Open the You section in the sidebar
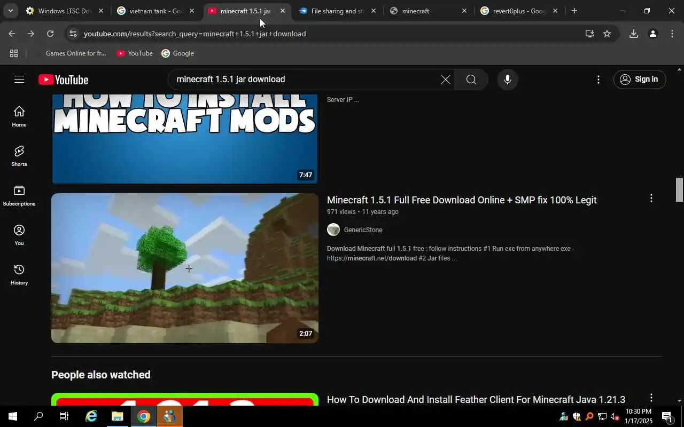 19,235
